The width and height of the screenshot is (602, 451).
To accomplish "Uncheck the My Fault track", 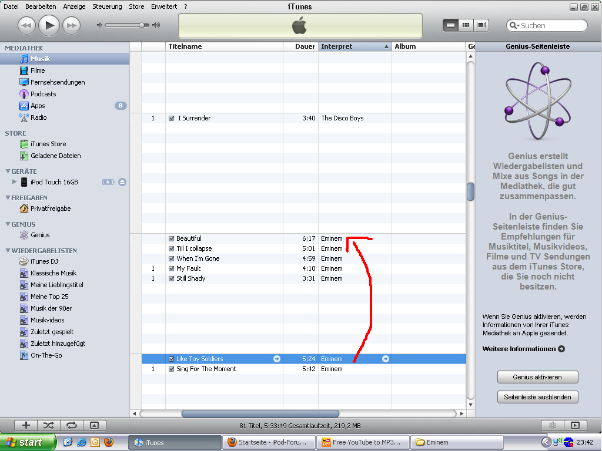I will point(172,268).
